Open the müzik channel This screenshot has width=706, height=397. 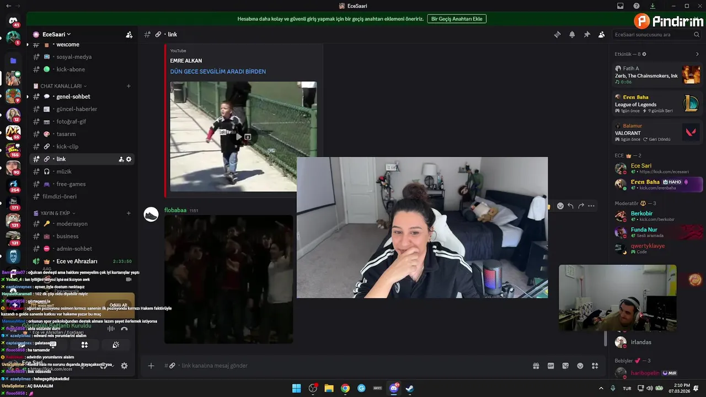click(82, 171)
